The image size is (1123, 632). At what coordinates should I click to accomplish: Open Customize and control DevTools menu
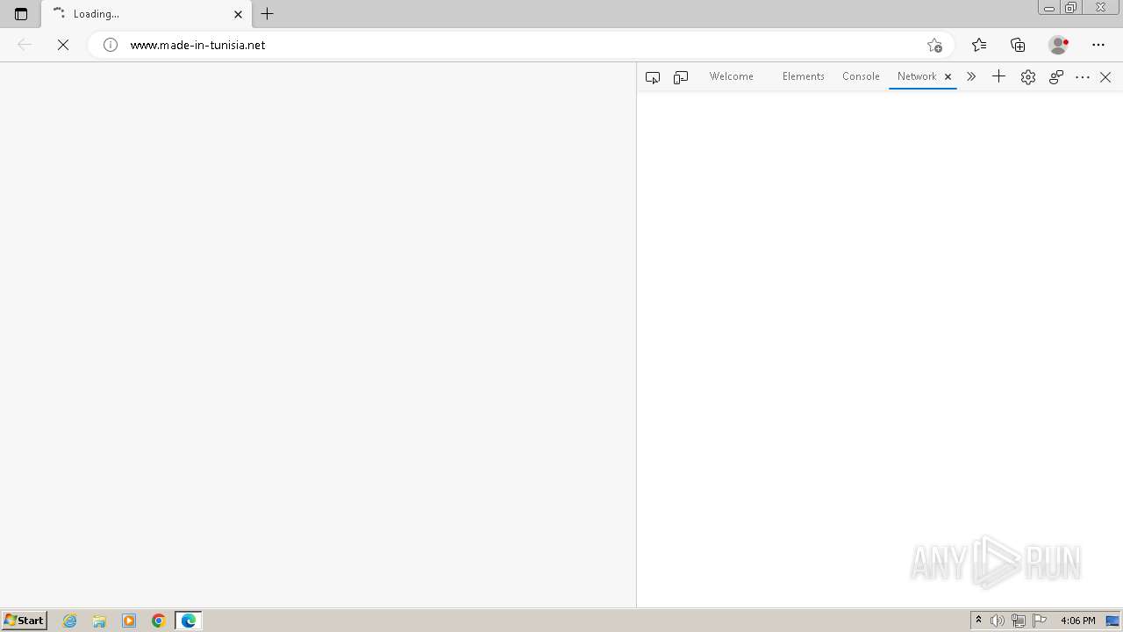pyautogui.click(x=1083, y=77)
